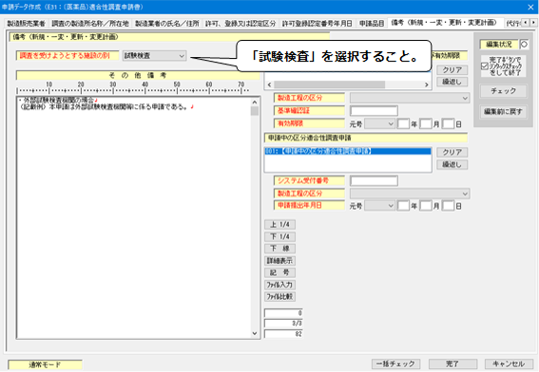Expand the first 製造工程の区分 dropdown
Image resolution: width=539 pixels, height=372 pixels.
click(410, 98)
